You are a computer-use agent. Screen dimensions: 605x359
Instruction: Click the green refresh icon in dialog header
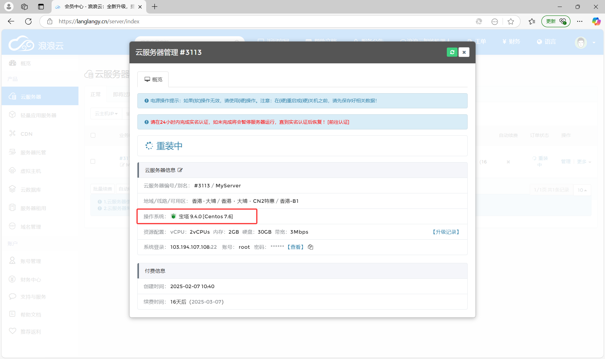click(452, 52)
